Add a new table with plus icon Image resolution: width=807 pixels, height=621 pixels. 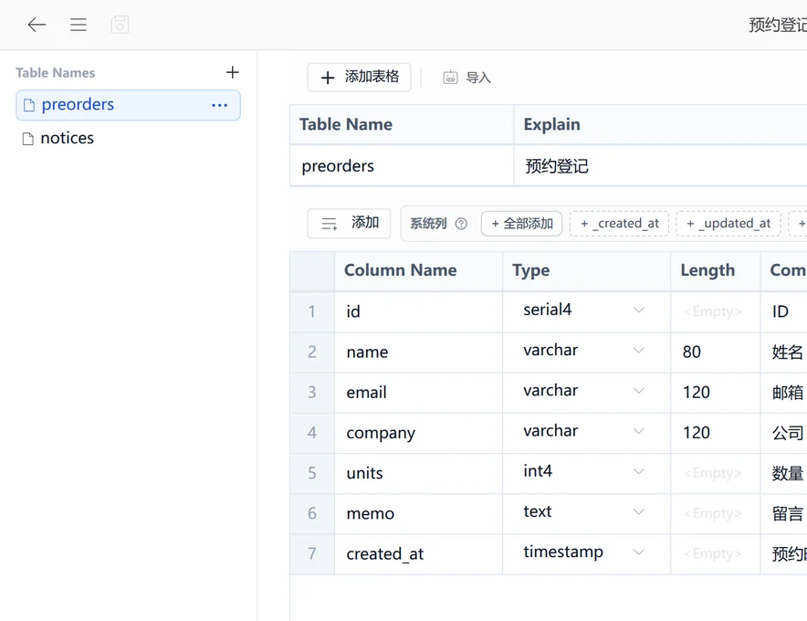(x=232, y=72)
